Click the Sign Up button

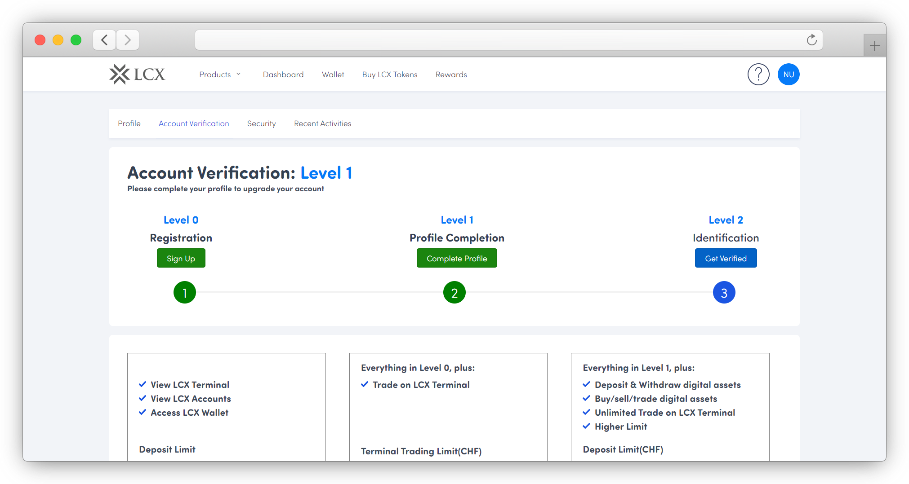[x=181, y=258]
